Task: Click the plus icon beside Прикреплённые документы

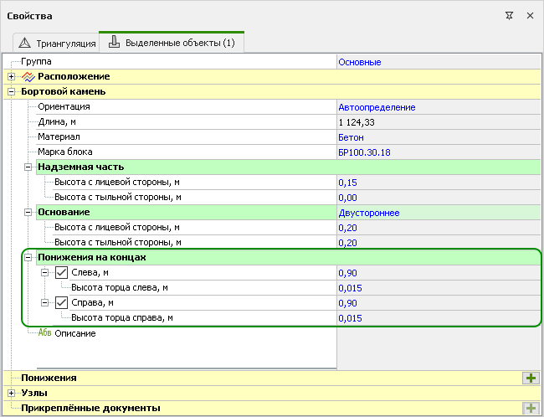Action: (530, 409)
